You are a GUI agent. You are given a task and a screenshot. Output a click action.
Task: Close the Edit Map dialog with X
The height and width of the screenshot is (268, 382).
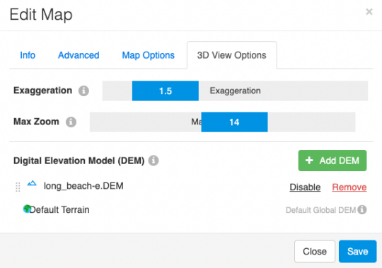click(369, 11)
